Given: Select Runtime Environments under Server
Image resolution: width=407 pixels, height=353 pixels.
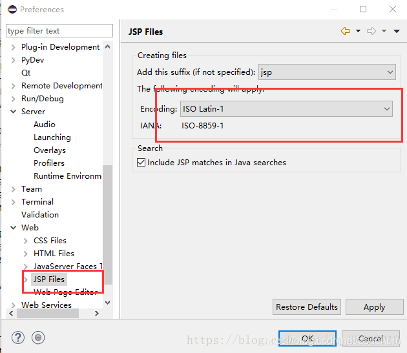Looking at the screenshot, I should coord(67,176).
